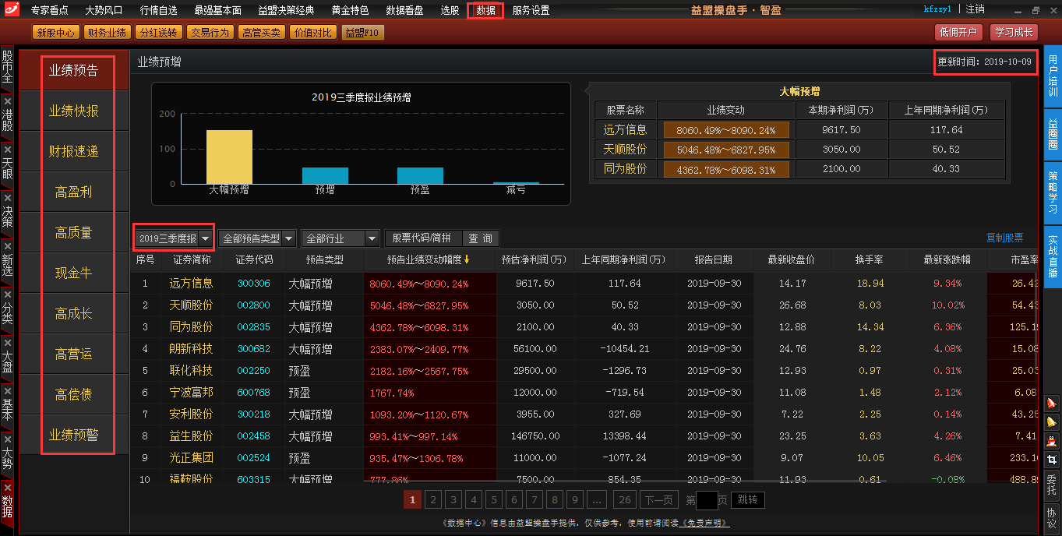Type in the 股票代码/简拼 input field
Viewport: 1062px width, 536px height.
[x=423, y=238]
